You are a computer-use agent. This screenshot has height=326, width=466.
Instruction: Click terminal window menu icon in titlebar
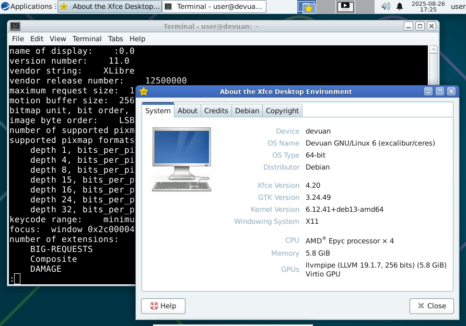click(x=15, y=27)
